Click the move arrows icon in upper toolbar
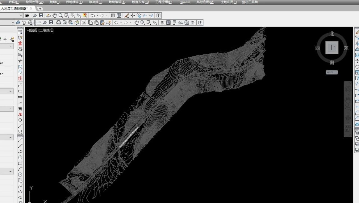Image resolution: width=359 pixels, height=203 pixels. tap(133, 15)
